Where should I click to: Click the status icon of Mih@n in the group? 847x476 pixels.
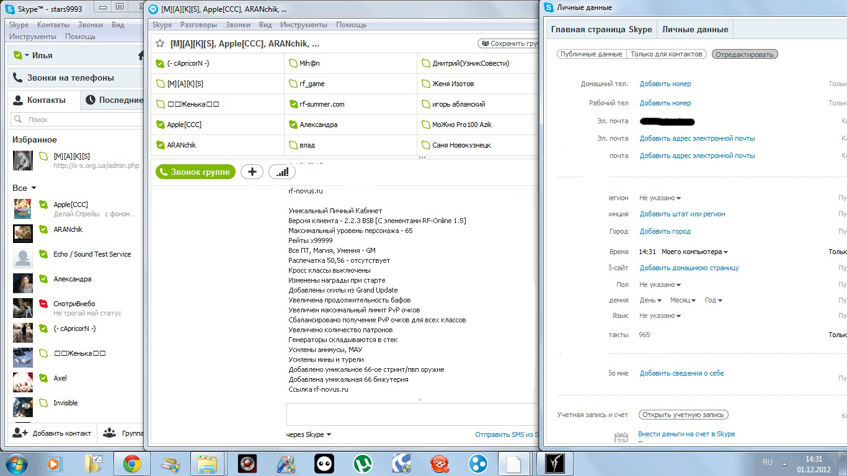tap(294, 63)
